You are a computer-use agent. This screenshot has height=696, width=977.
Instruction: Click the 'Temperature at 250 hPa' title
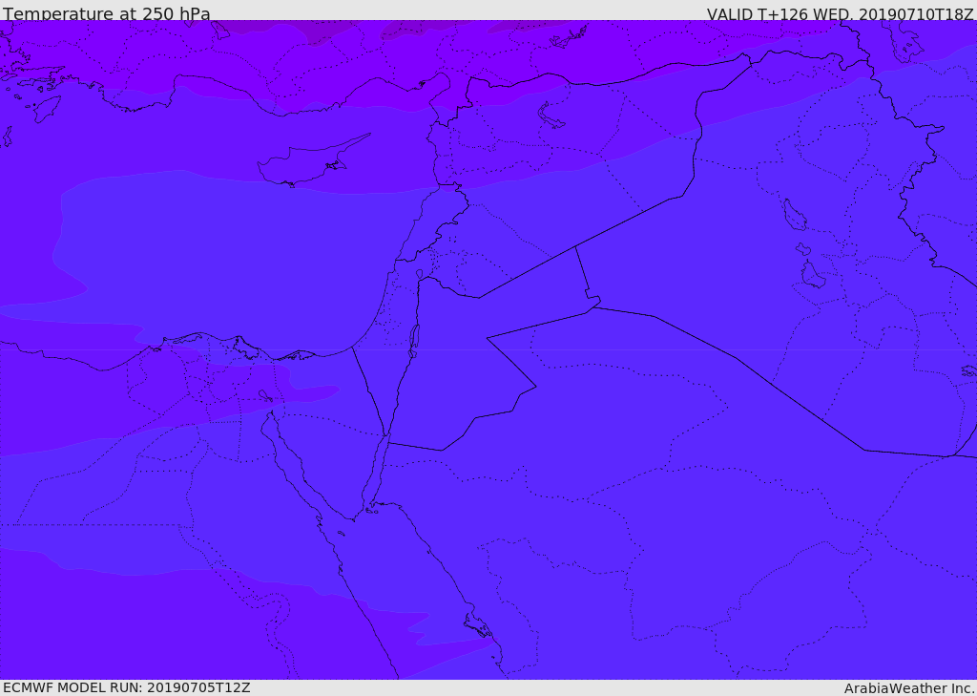coord(107,13)
